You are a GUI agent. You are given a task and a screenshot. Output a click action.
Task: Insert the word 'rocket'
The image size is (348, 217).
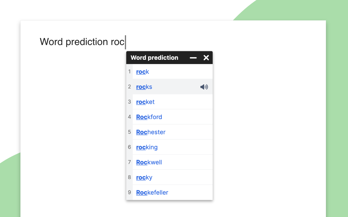pos(145,102)
